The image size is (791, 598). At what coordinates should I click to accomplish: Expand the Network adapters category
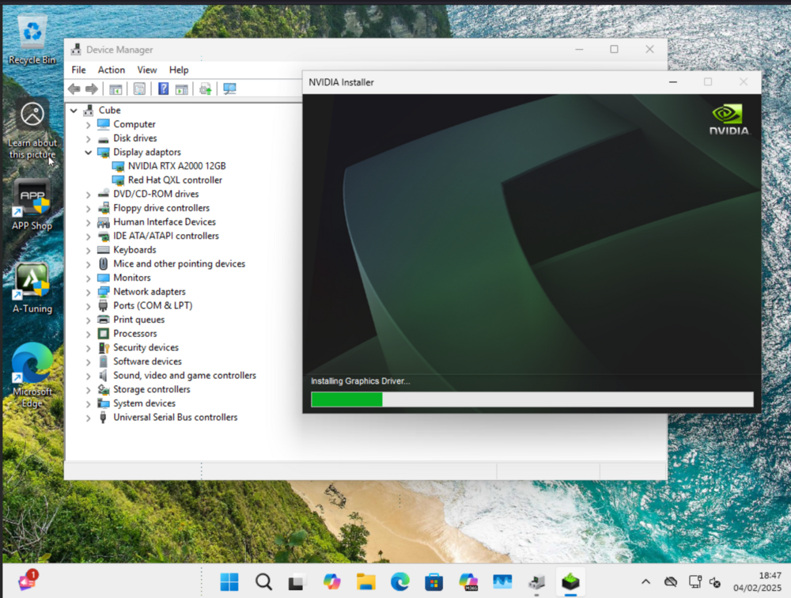pos(89,292)
